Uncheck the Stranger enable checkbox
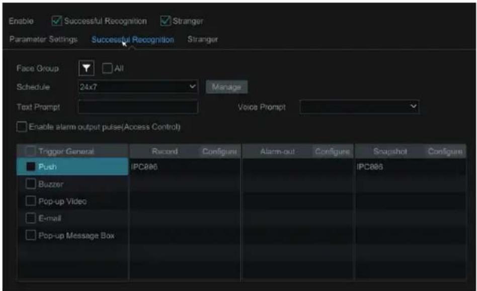This screenshot has height=291, width=477. pyautogui.click(x=165, y=21)
